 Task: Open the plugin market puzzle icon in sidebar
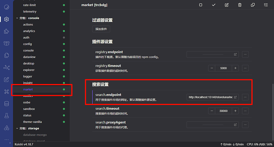[6, 31]
